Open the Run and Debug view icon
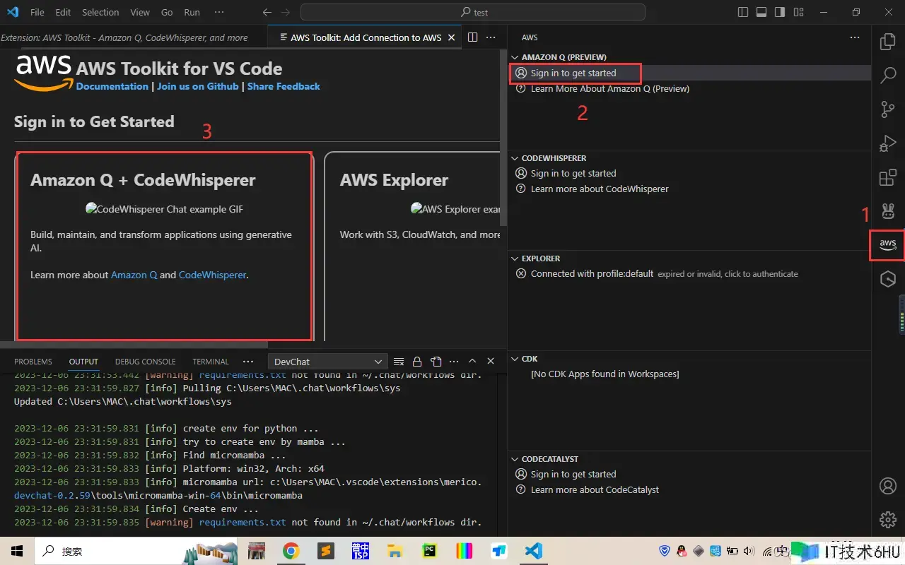905x565 pixels. (888, 143)
